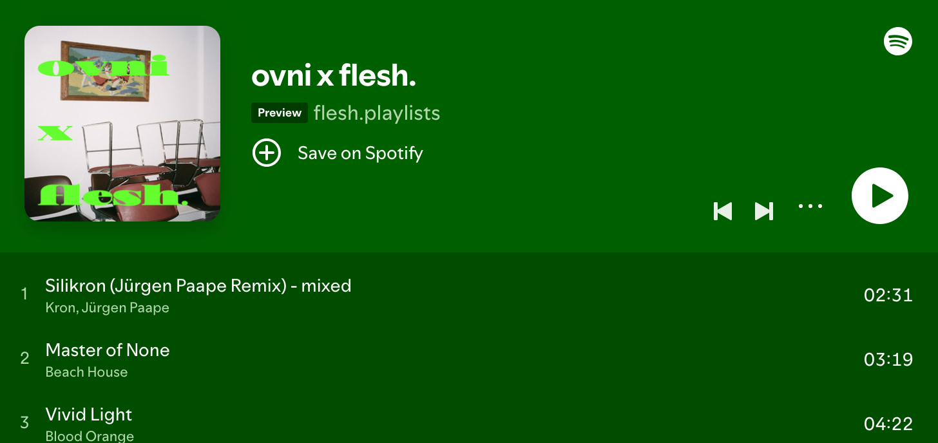Click track number 1 in list

24,294
